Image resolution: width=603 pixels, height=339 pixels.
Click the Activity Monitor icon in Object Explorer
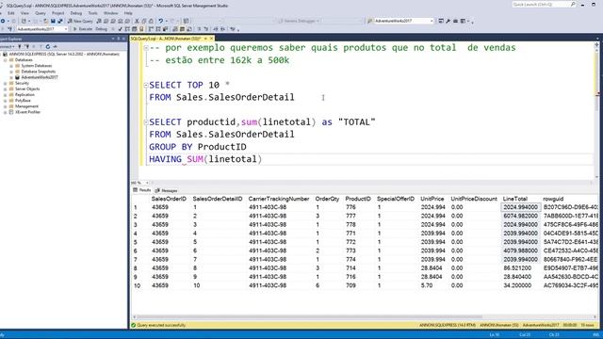click(x=56, y=46)
